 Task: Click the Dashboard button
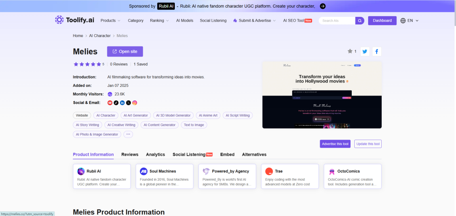click(x=382, y=21)
